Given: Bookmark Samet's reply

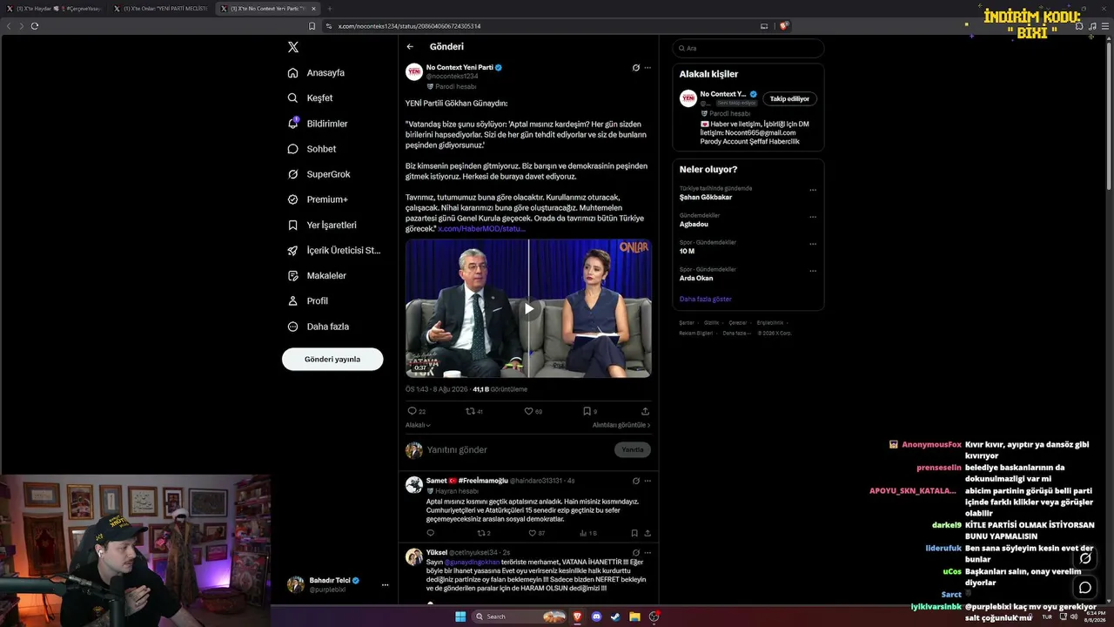Looking at the screenshot, I should click(634, 533).
